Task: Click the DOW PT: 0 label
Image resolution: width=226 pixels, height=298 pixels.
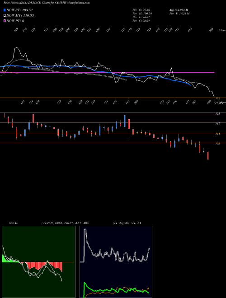Action: point(15,21)
